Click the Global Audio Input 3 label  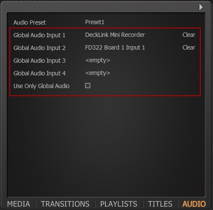(x=39, y=61)
